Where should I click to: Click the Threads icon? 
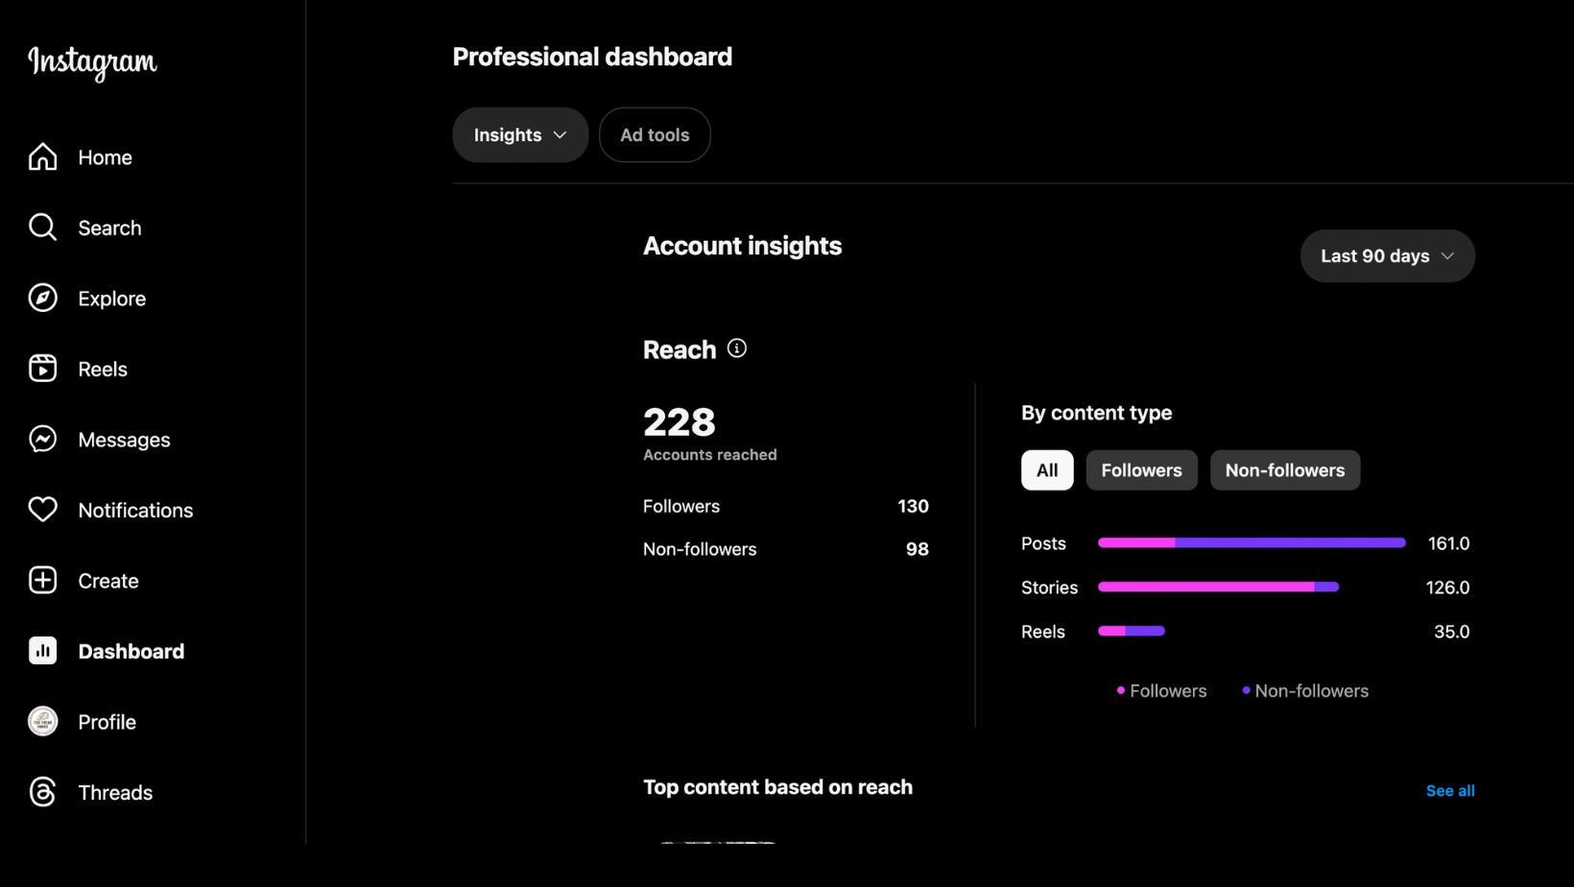[42, 792]
